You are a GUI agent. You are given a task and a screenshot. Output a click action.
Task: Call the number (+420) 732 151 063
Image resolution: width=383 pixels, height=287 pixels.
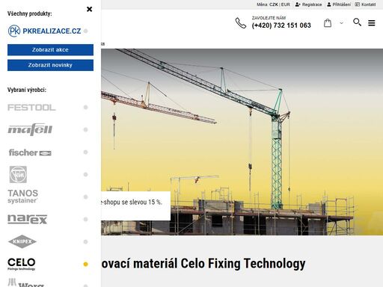[281, 25]
